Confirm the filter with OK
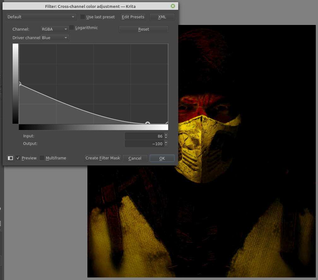Screen dimensions: 318x280 162,158
